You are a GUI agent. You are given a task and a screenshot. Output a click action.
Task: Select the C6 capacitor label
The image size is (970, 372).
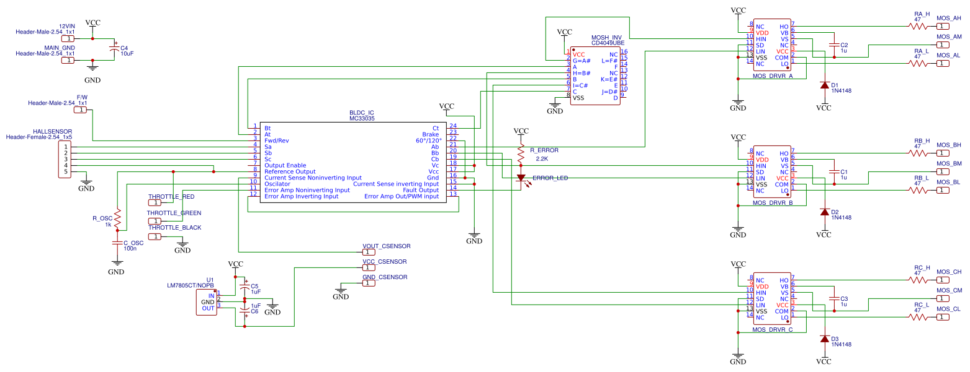pyautogui.click(x=254, y=311)
